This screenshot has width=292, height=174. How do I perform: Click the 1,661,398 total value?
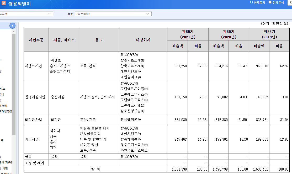(179, 169)
